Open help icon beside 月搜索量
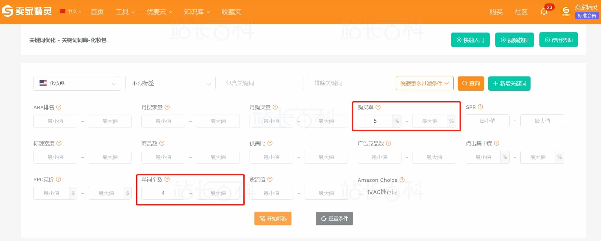The height and width of the screenshot is (241, 601). tap(167, 107)
